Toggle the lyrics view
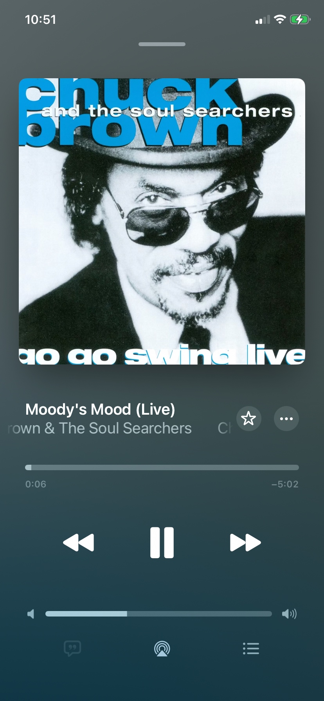The image size is (324, 701). coord(72,649)
